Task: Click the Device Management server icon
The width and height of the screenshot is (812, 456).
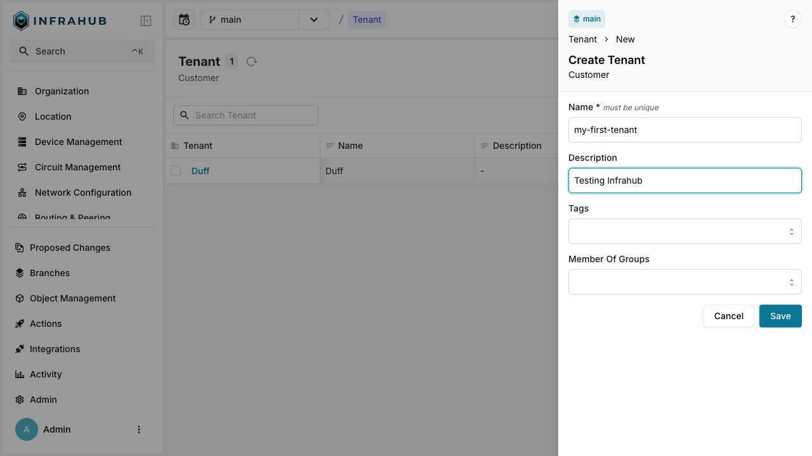Action: pos(22,142)
